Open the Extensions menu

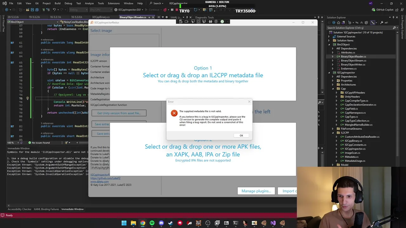coord(114,3)
